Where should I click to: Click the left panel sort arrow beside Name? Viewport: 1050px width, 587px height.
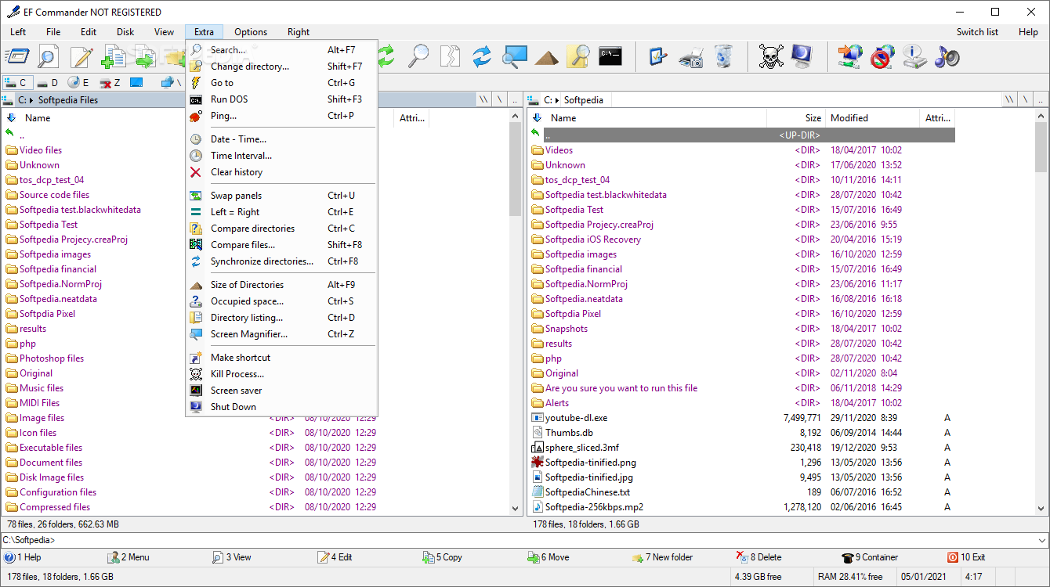point(11,118)
